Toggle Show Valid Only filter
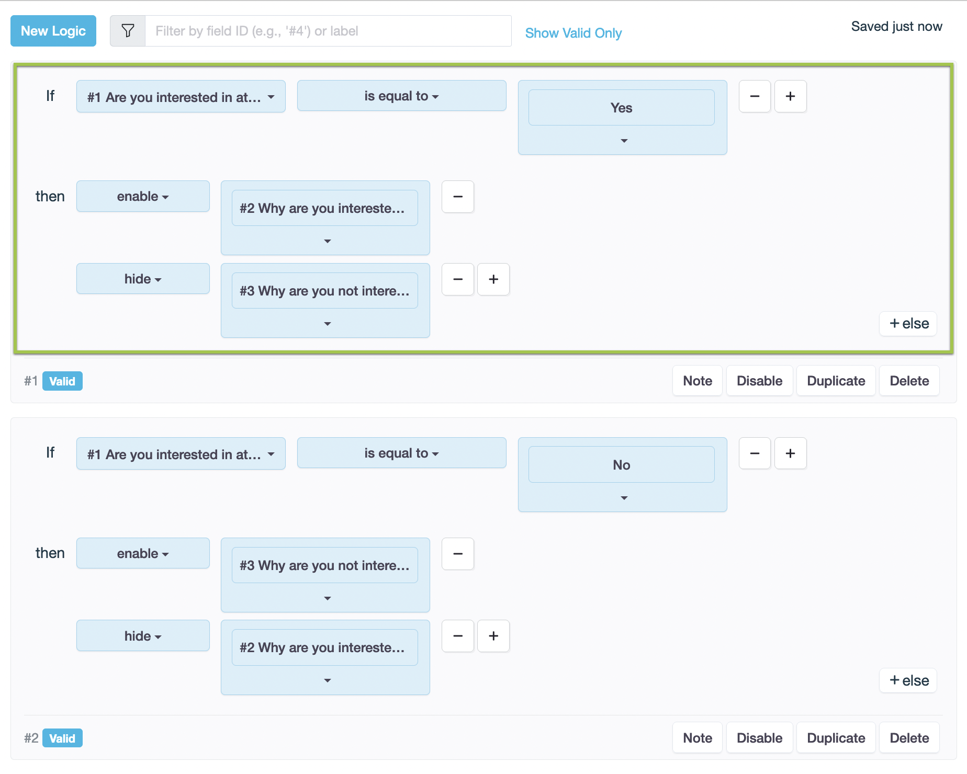 573,33
